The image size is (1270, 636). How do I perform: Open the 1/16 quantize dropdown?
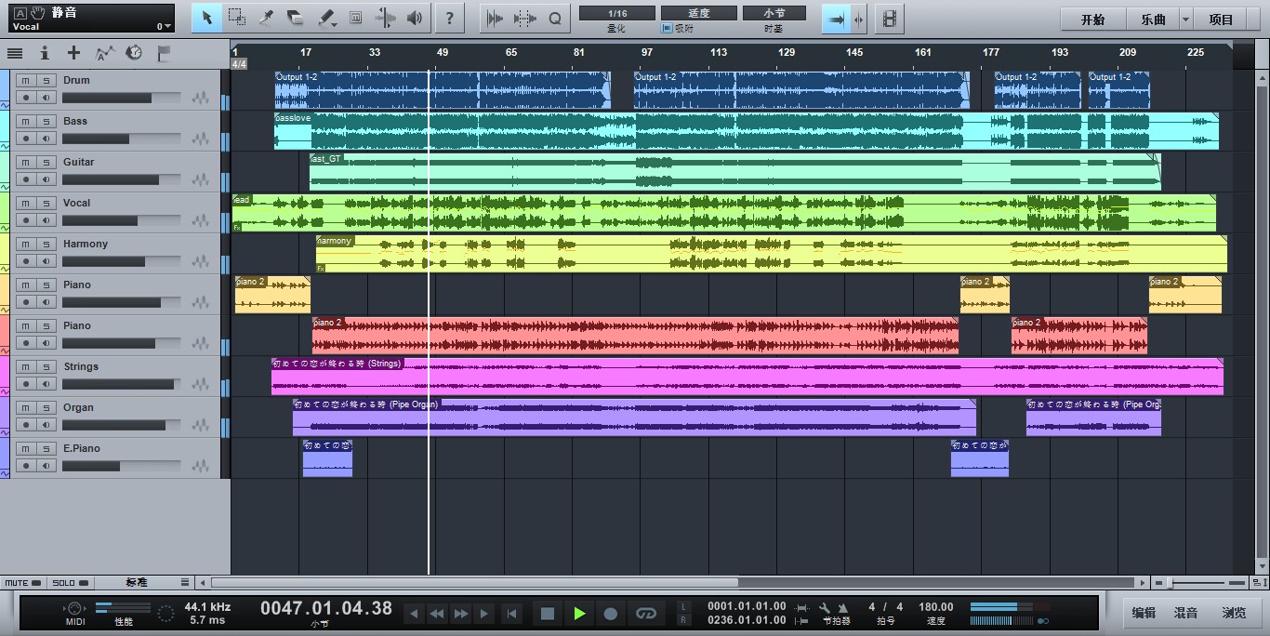617,13
